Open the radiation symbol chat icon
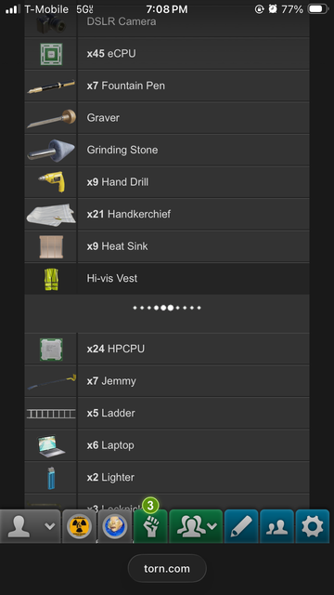 79,527
